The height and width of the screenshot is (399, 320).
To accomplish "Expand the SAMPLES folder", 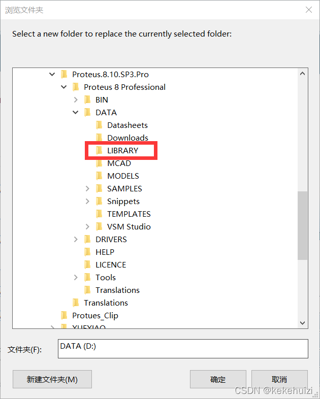I will point(87,188).
